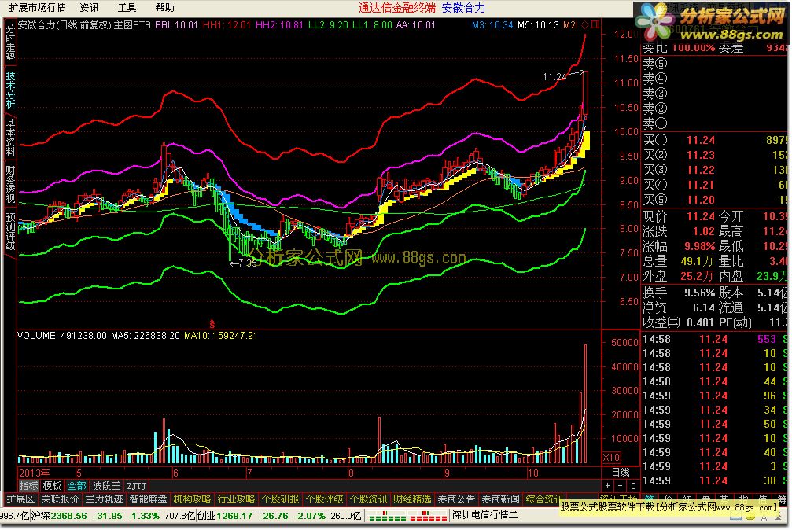Click the 卖① ask row
This screenshot has width=792, height=530.
(715, 123)
